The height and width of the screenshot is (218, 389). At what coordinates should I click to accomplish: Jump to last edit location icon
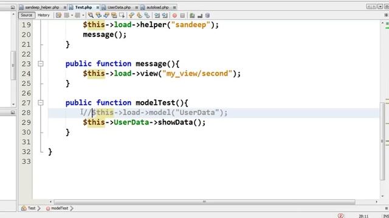[58, 15]
